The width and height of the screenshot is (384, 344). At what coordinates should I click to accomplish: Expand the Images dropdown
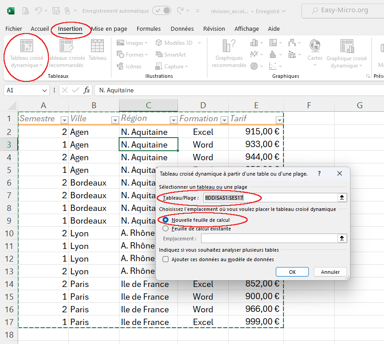click(x=146, y=43)
